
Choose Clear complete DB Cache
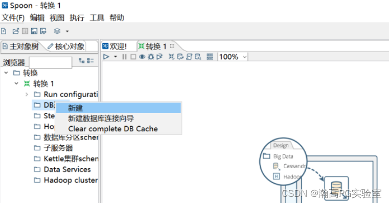point(119,129)
